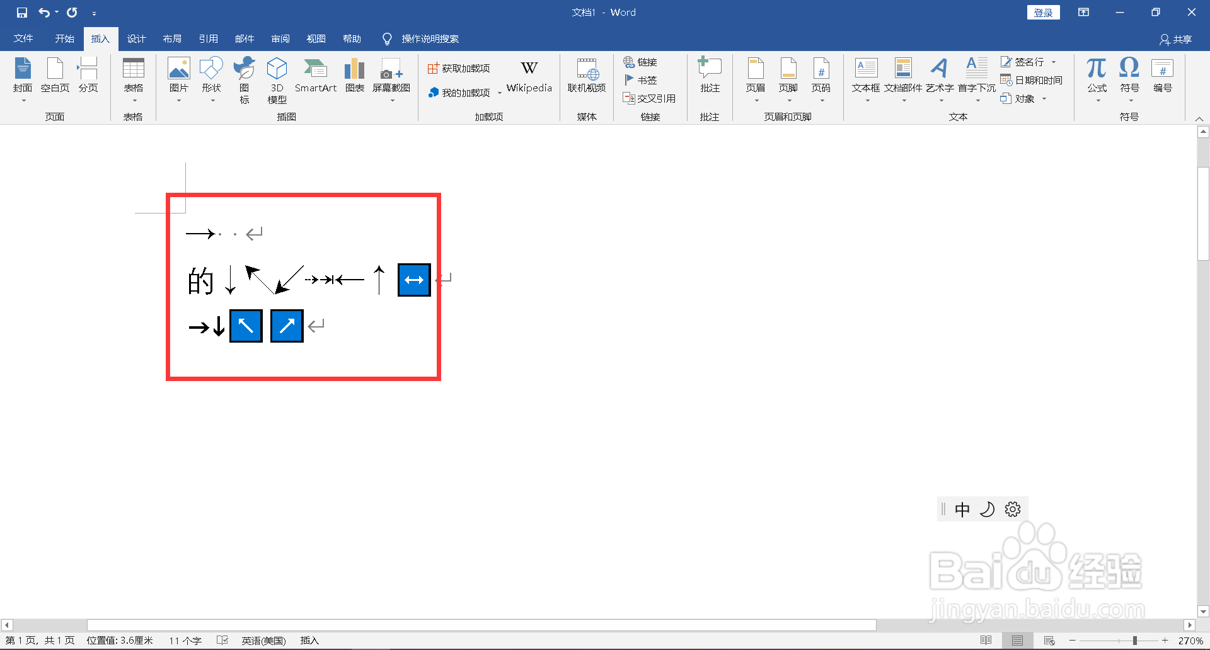Insert Date and Time (日期和时间)

(x=1032, y=80)
